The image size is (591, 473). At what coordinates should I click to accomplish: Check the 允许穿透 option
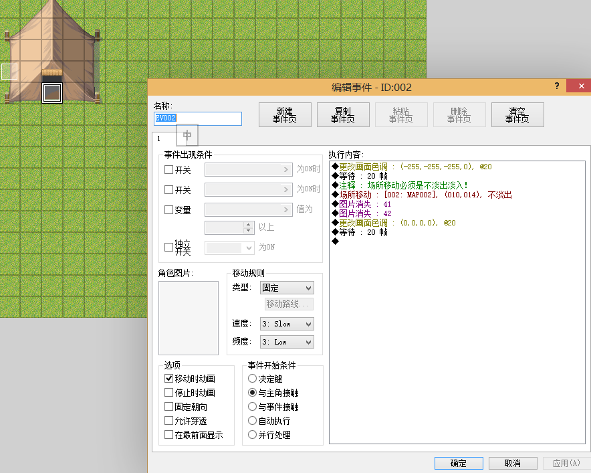pos(169,421)
